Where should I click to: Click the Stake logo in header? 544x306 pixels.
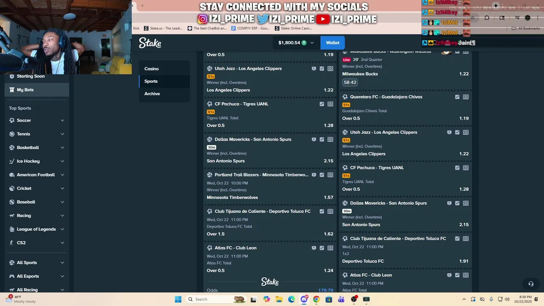(150, 43)
